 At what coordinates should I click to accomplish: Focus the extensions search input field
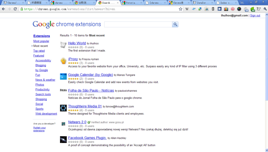(x=138, y=24)
